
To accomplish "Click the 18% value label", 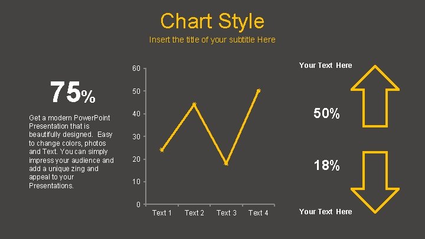I will point(326,166).
